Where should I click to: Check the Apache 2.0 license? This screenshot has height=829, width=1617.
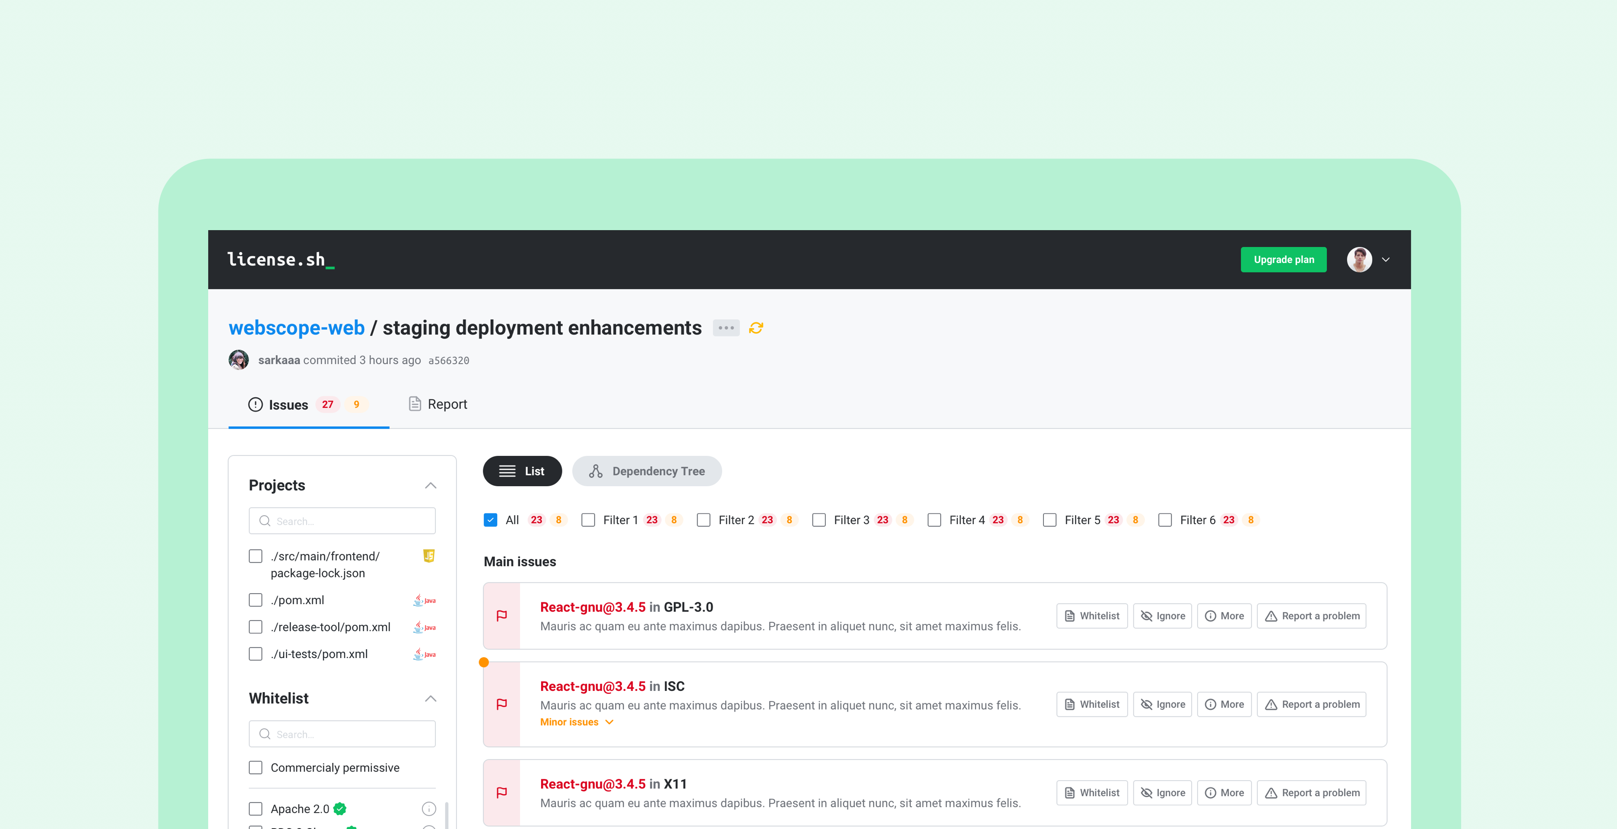[x=256, y=809]
